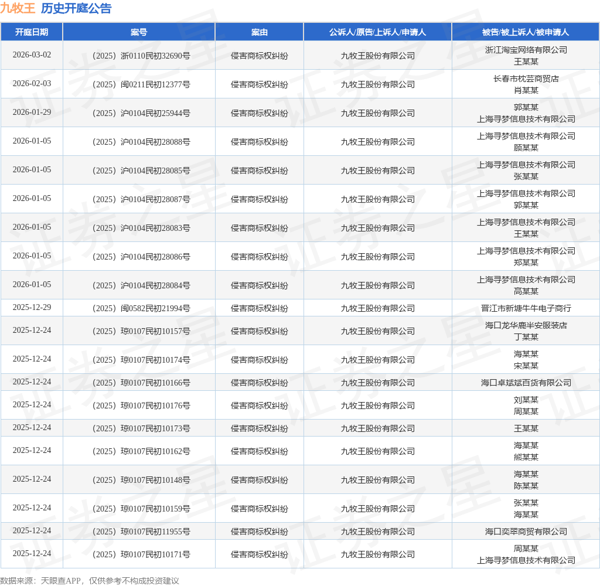Click the 历史开庭公告 heading
This screenshot has height=586, width=600.
pos(76,8)
